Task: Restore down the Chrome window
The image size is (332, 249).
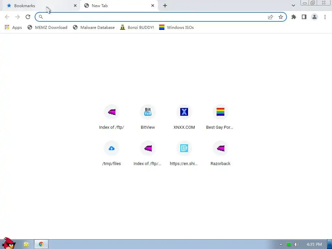Action: tap(313, 3)
